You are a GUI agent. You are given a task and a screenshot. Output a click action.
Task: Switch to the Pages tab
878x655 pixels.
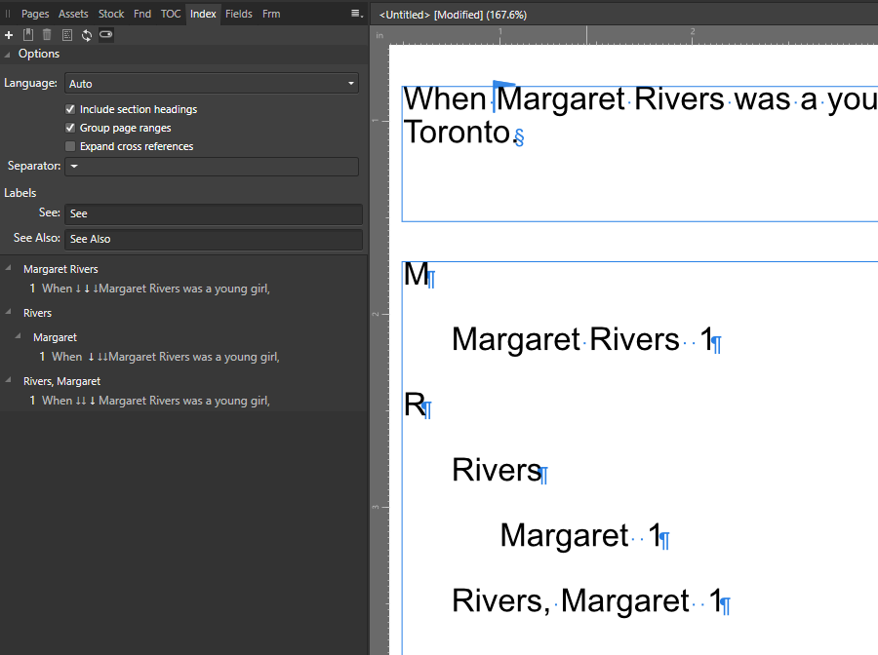click(x=35, y=14)
